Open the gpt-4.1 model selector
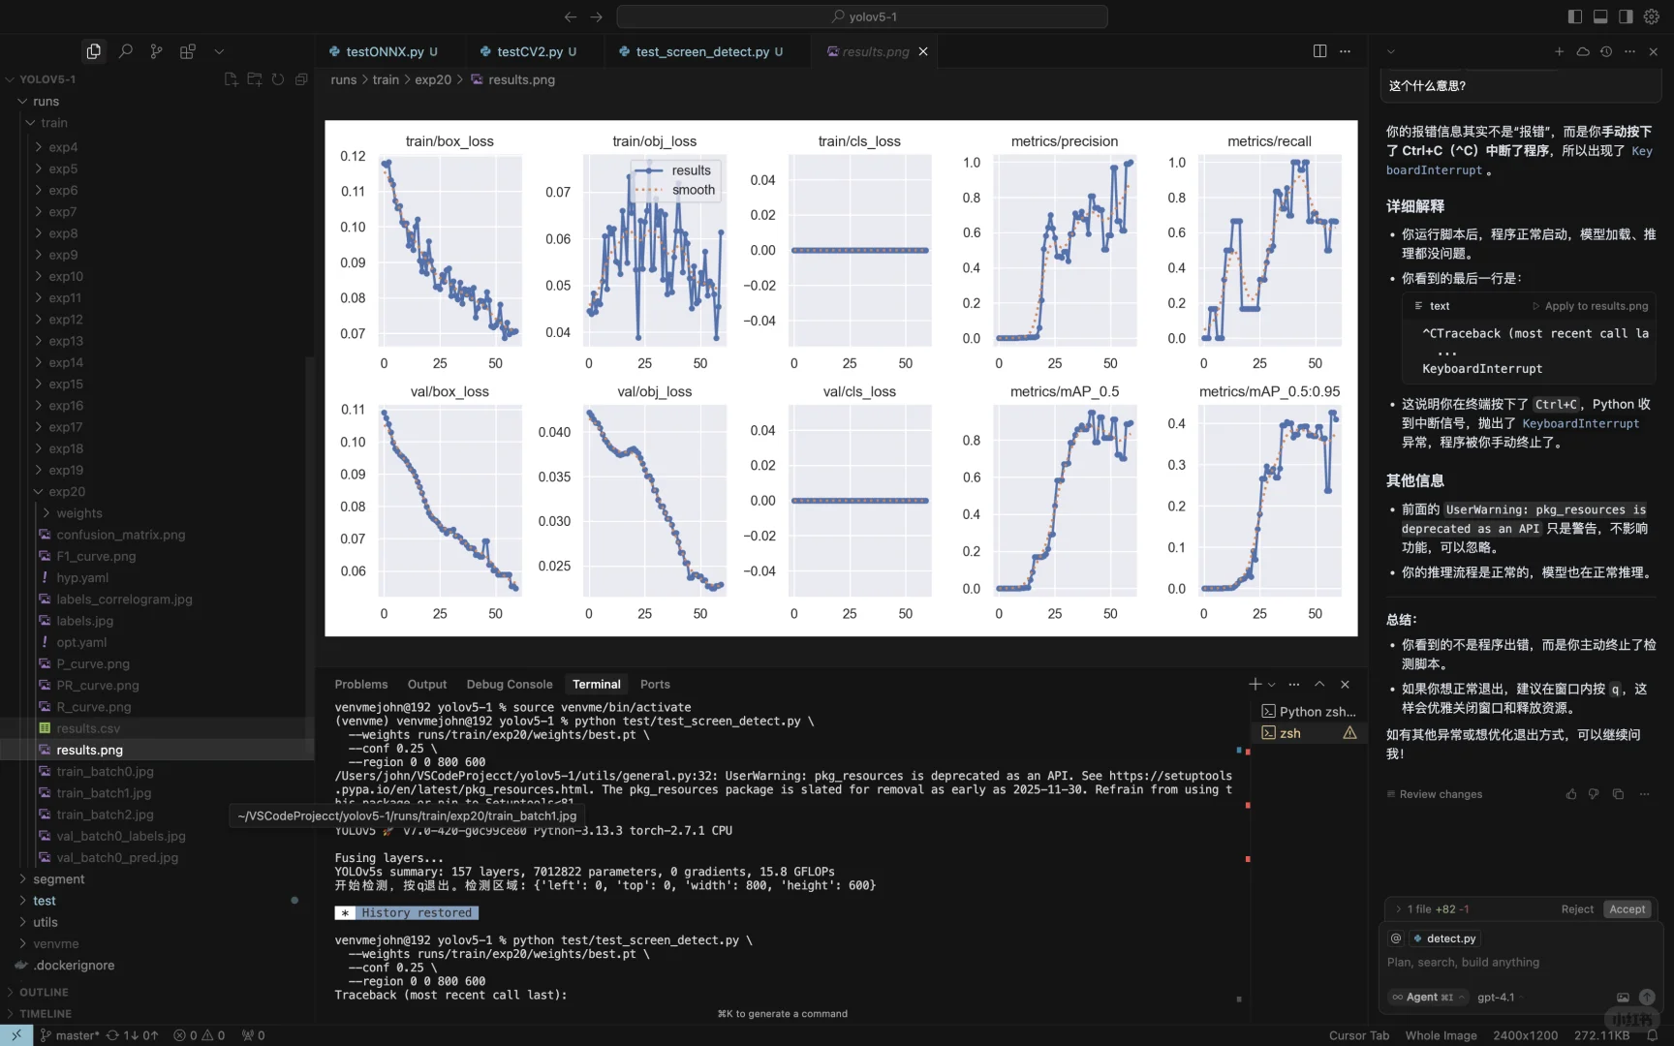Viewport: 1674px width, 1046px height. point(1496,998)
